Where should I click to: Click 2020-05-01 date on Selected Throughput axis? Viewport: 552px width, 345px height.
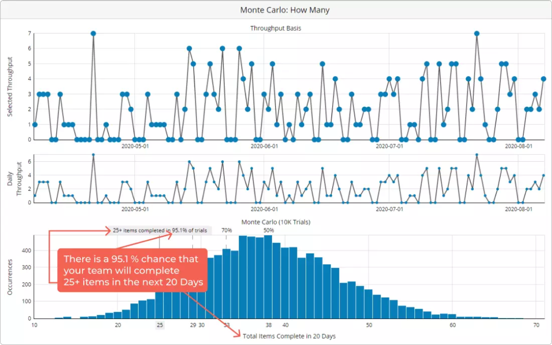point(135,146)
